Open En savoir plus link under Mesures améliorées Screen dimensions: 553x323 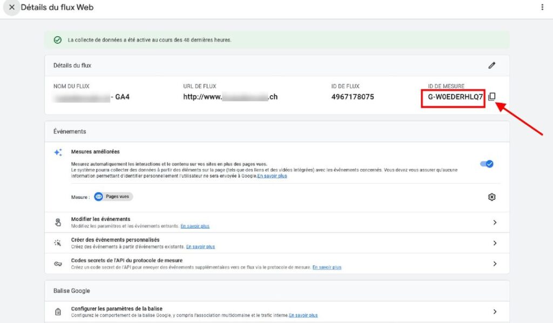tap(272, 176)
